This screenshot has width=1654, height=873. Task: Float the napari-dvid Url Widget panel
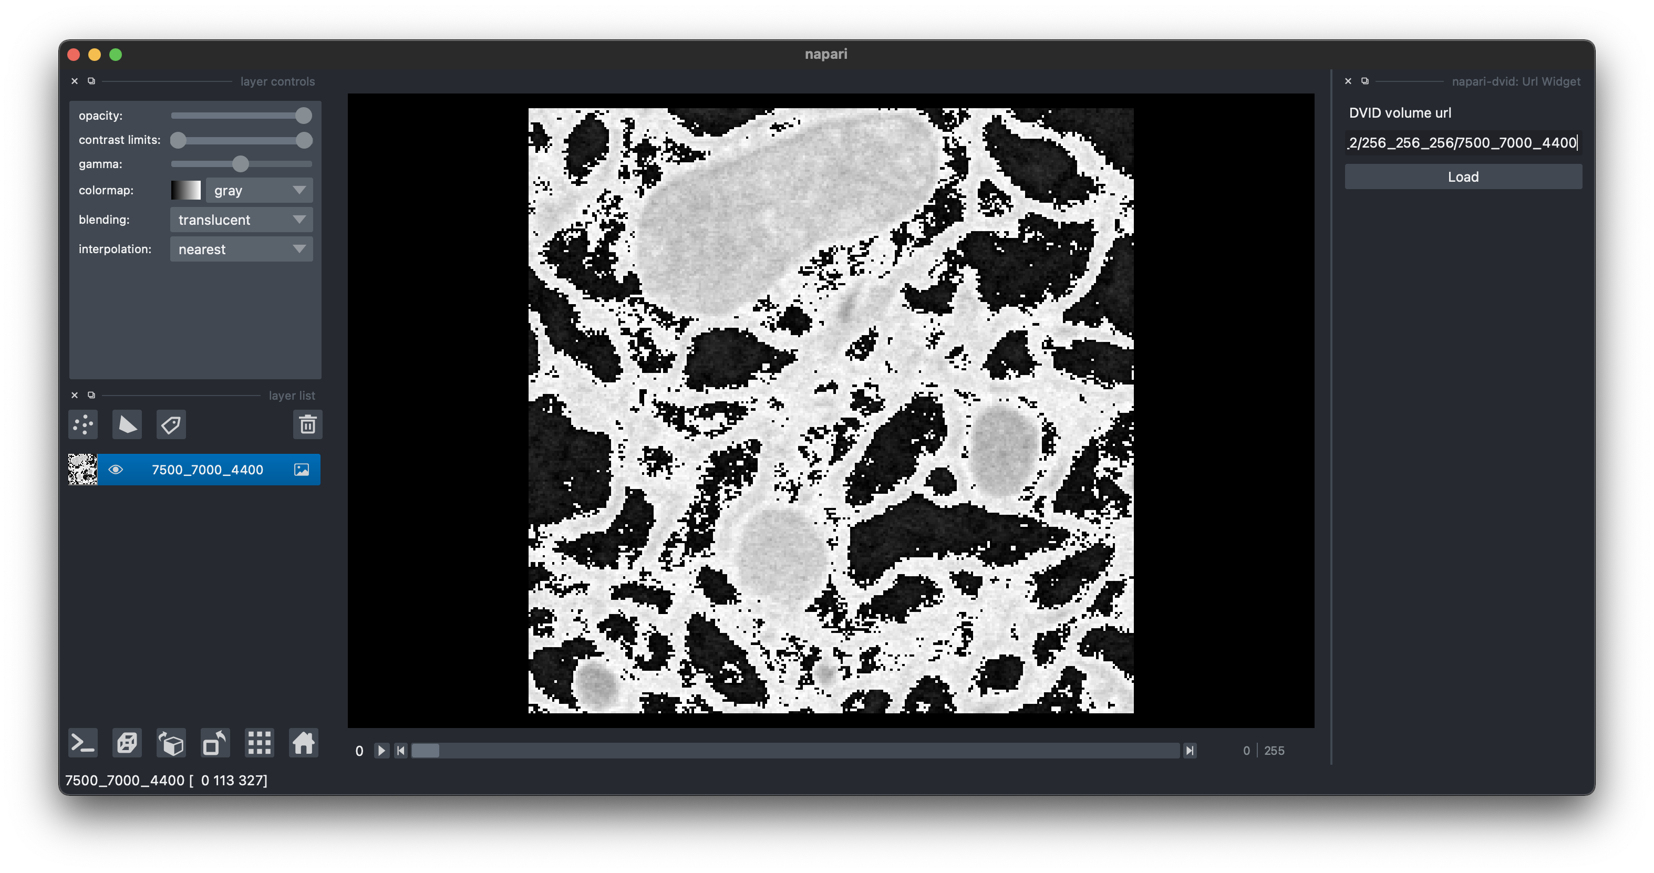pyautogui.click(x=1365, y=81)
